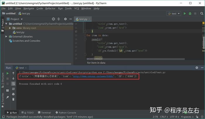This screenshot has height=119, width=205.
Task: Print the Run console output
Action: pyautogui.click(x=13, y=94)
